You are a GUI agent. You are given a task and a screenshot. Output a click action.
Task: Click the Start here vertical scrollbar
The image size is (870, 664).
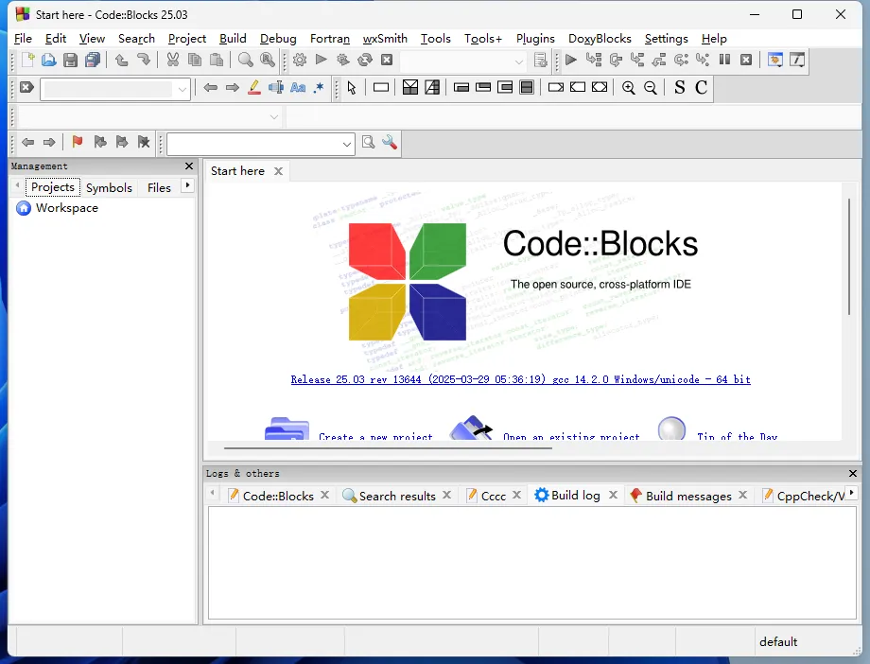click(849, 256)
